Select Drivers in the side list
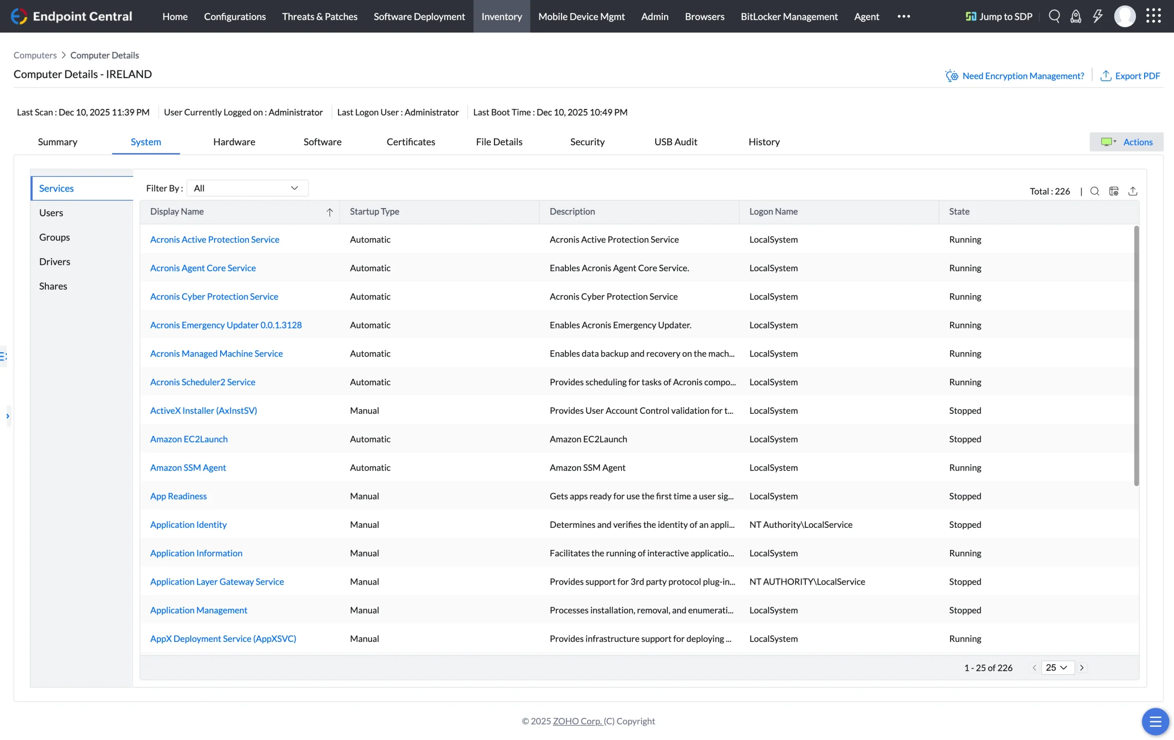 pos(82,262)
